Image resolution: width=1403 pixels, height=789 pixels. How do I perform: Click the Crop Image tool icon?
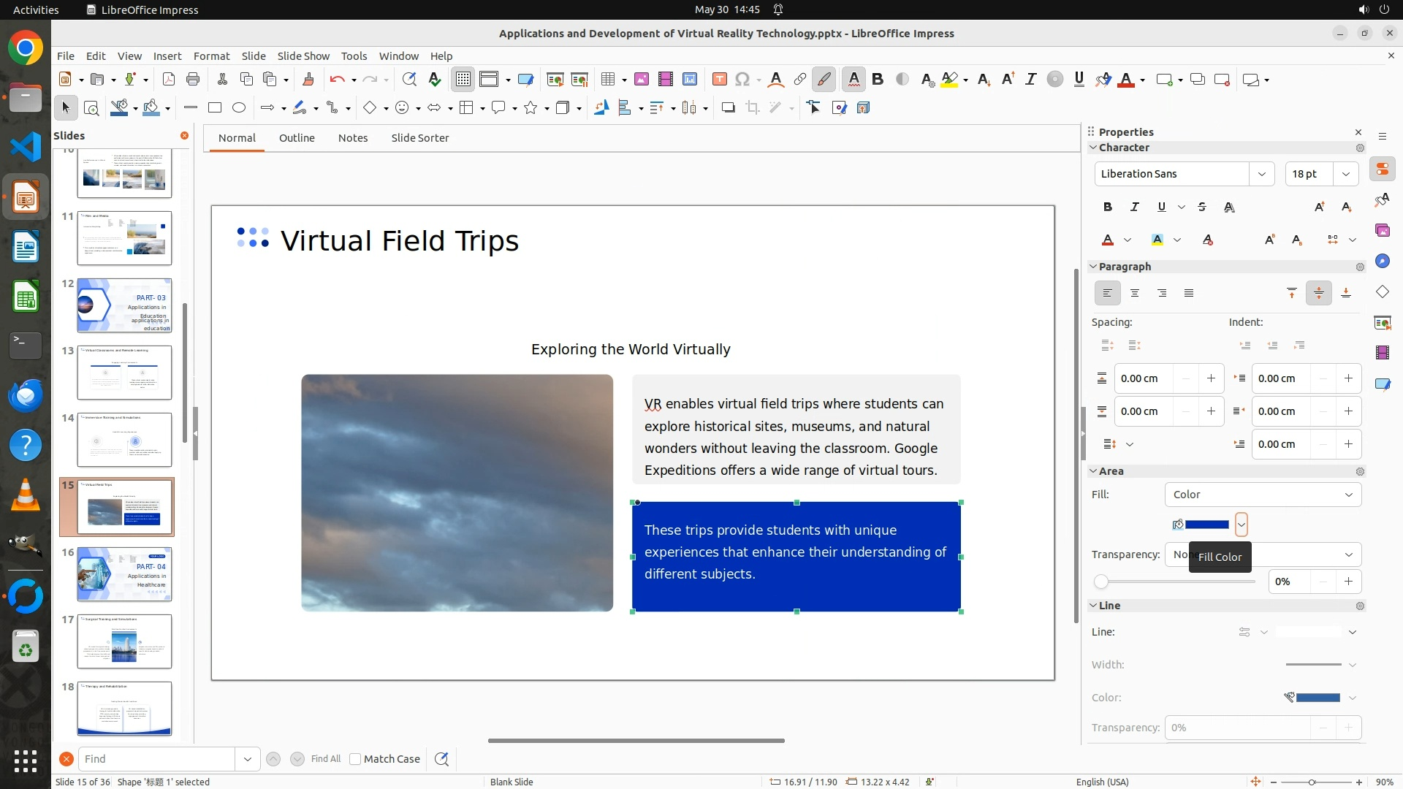[753, 108]
